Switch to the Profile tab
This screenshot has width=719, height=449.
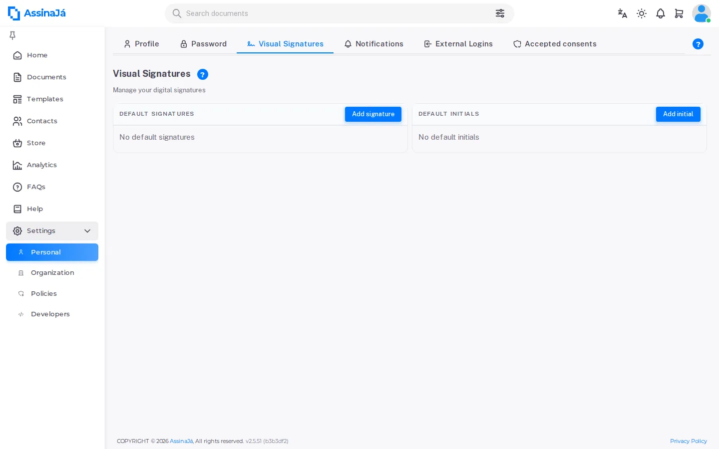pyautogui.click(x=141, y=44)
